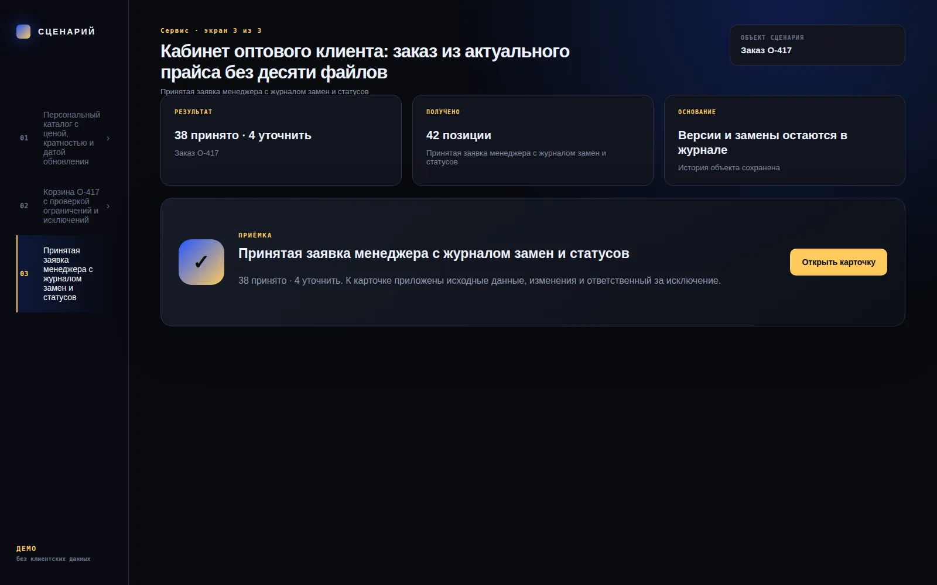Click the ДЕМО label in sidebar footer

click(26, 549)
